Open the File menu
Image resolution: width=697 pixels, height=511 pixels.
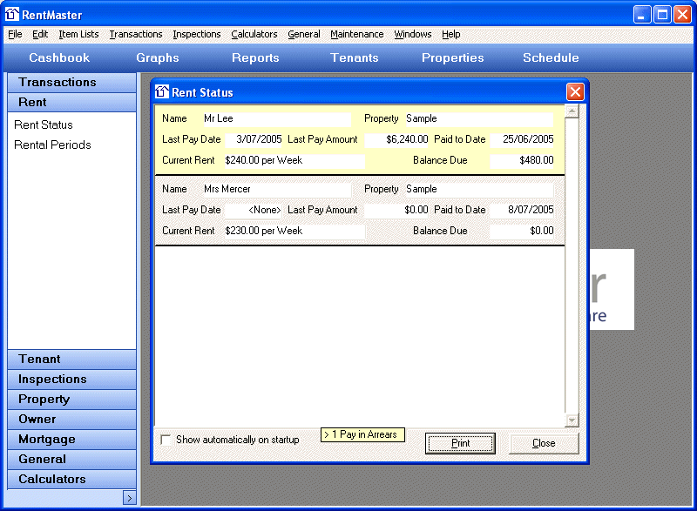[14, 34]
